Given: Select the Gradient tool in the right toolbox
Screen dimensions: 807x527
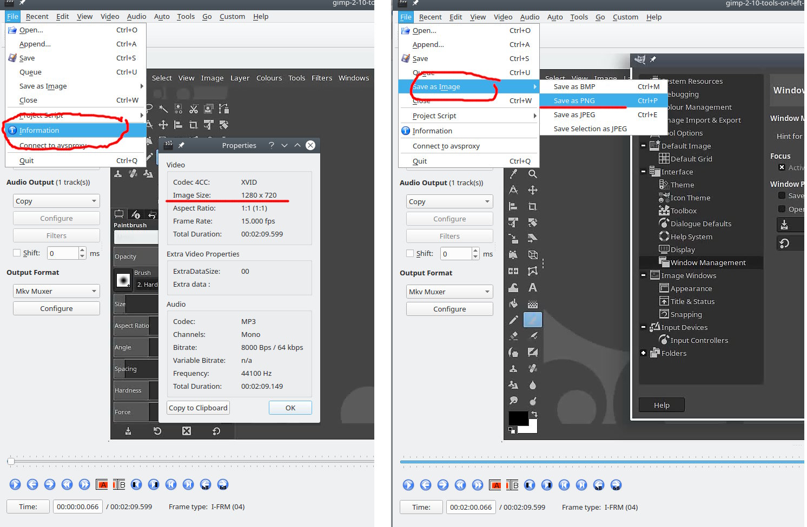Looking at the screenshot, I should pyautogui.click(x=533, y=303).
